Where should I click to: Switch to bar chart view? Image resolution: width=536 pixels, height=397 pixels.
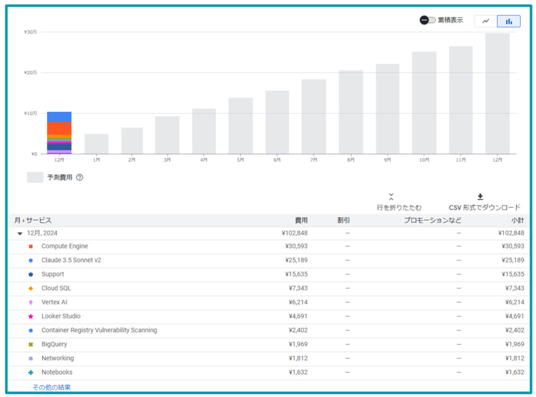pyautogui.click(x=509, y=21)
